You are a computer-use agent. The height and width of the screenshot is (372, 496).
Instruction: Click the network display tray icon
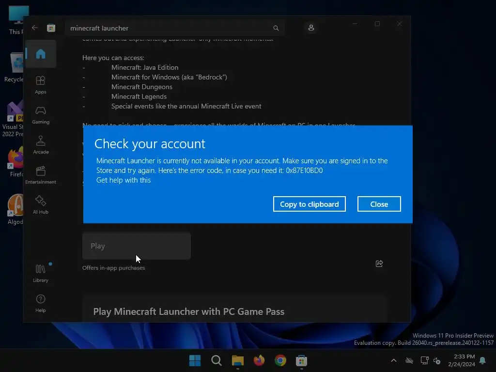pyautogui.click(x=424, y=360)
